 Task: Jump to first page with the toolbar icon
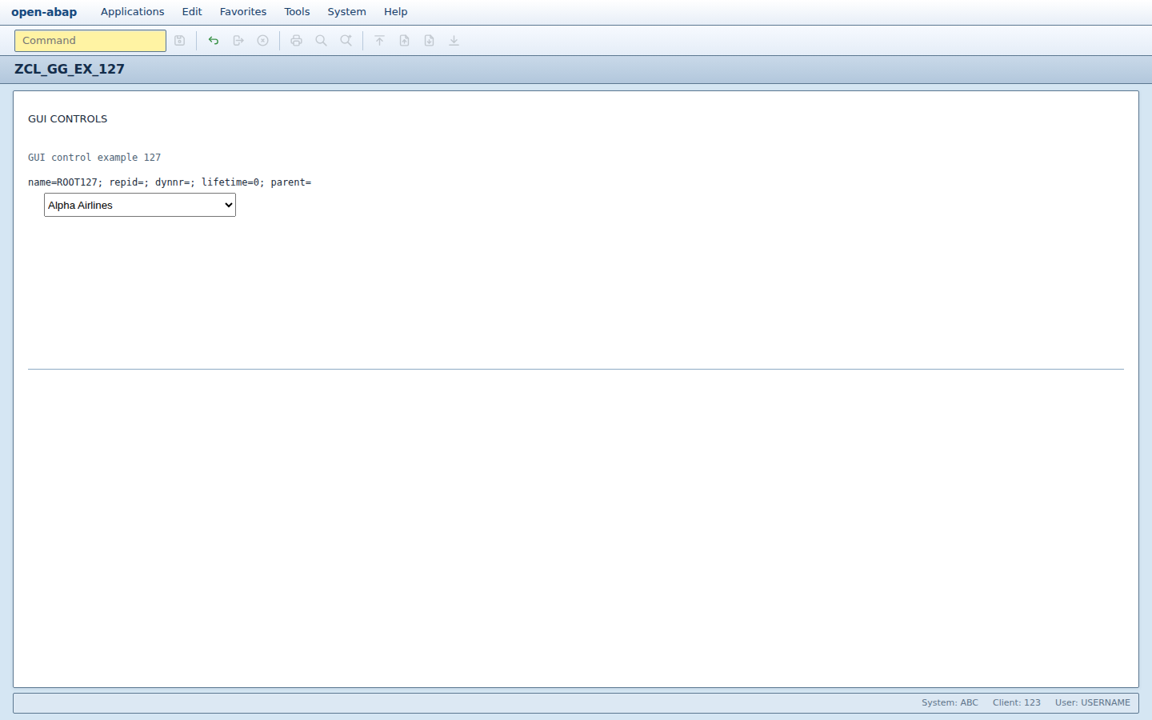[x=380, y=41]
